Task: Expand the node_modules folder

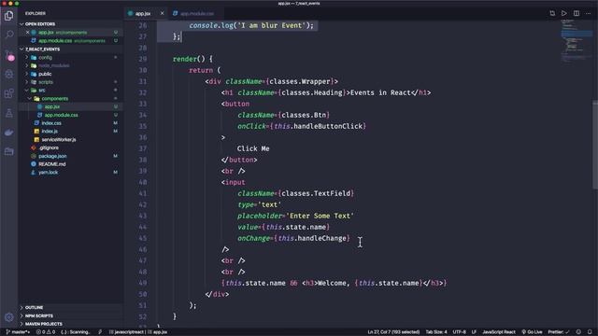Action: point(54,65)
